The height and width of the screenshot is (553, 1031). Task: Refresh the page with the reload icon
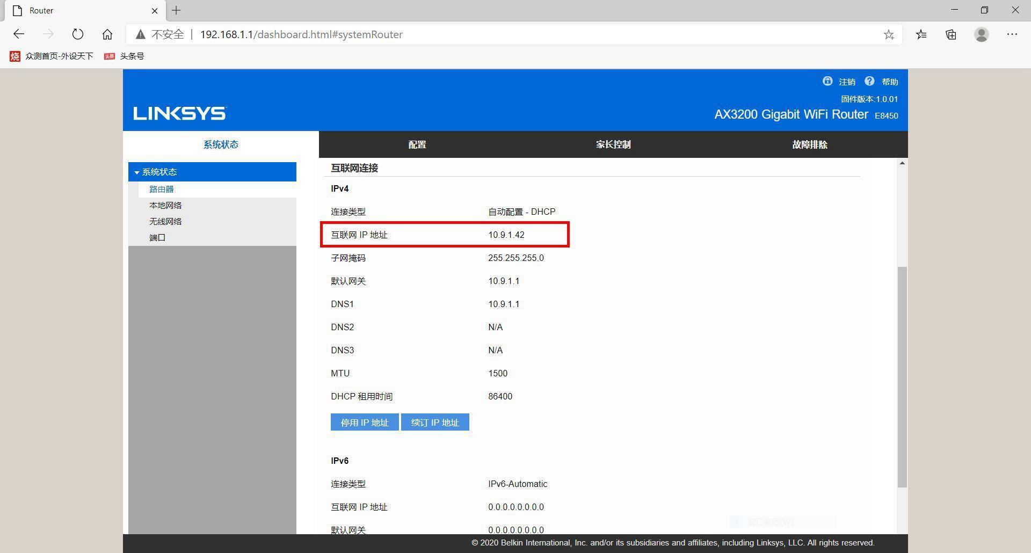[x=78, y=34]
